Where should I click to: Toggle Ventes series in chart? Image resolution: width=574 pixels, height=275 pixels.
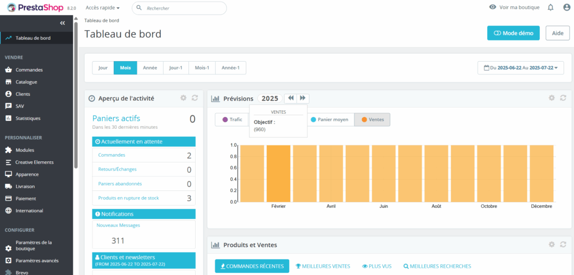point(372,120)
